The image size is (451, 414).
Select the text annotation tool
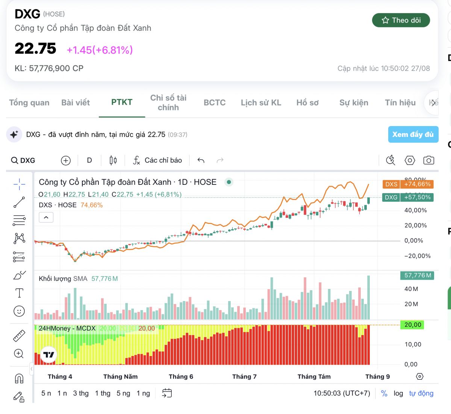click(x=19, y=293)
